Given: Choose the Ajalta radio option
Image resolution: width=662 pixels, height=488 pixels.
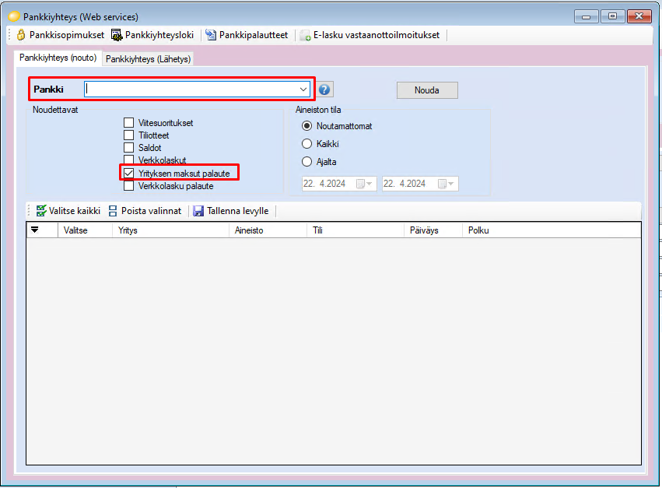Looking at the screenshot, I should tap(307, 162).
